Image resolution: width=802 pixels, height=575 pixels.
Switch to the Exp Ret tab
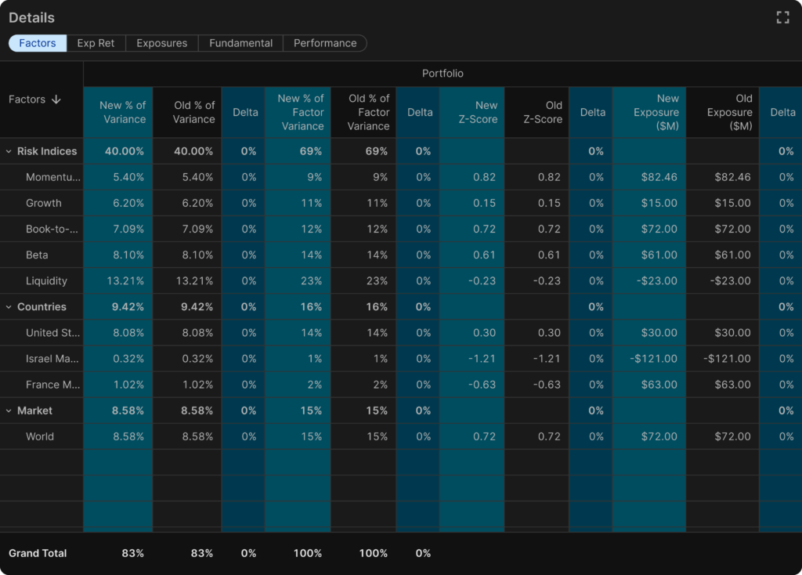click(96, 43)
